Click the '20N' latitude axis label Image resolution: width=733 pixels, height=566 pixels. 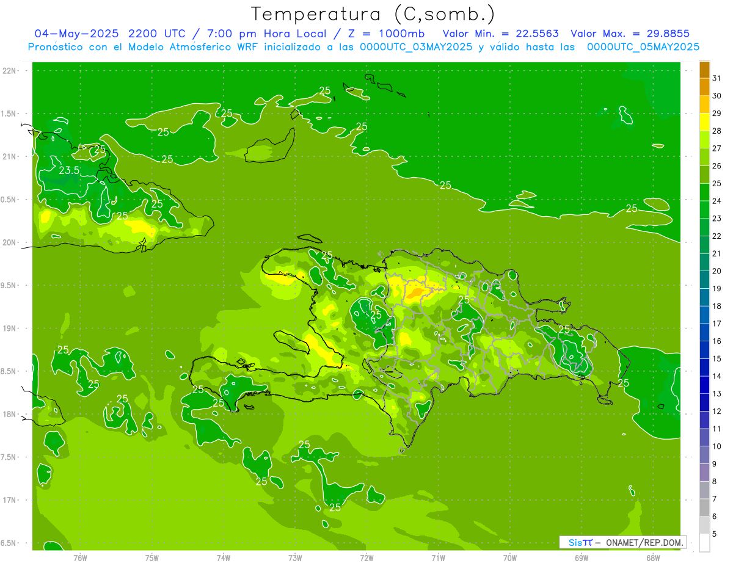pos(9,242)
